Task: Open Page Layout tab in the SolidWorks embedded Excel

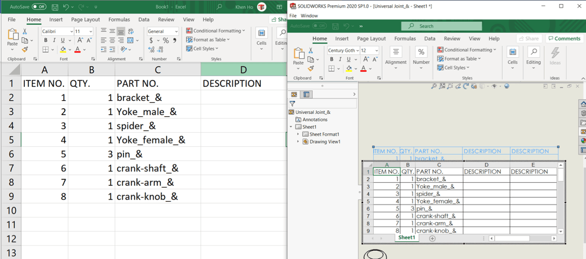Action: tap(371, 38)
